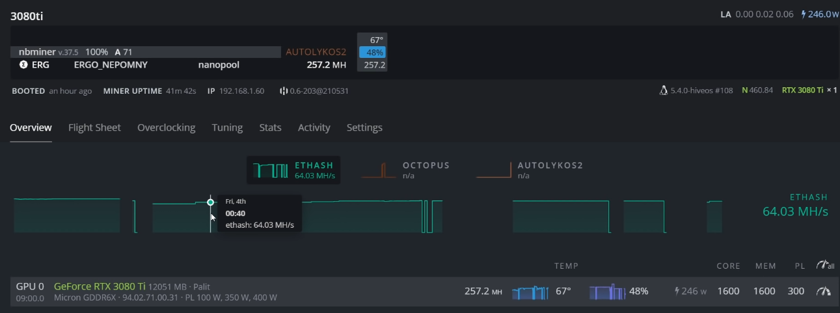
Task: Click the GPU 0 fan speed mini-chart
Action: (x=606, y=292)
